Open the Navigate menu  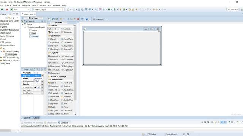(x=26, y=5)
